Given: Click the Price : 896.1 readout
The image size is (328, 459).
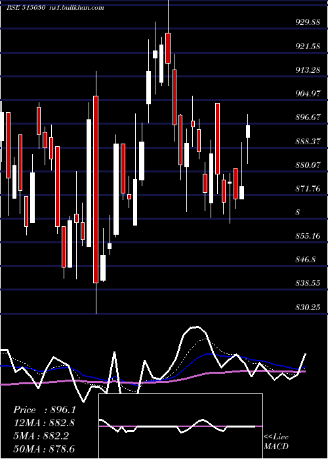Looking at the screenshot, I should 45,410.
